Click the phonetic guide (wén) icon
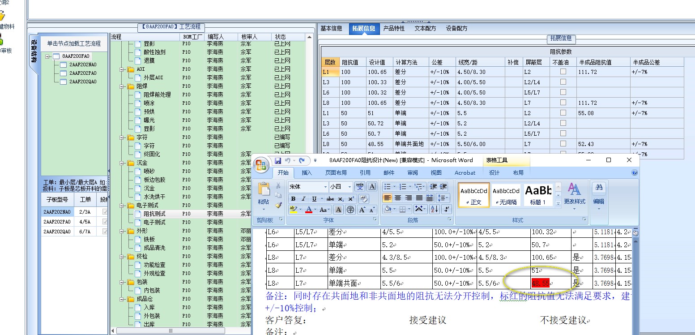Screen dimensions: 695x335 (360, 186)
